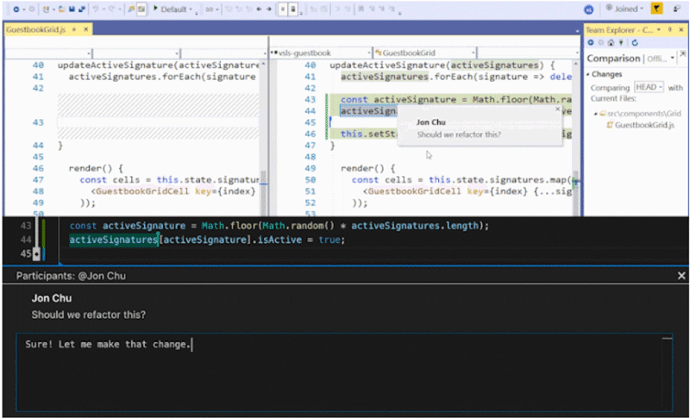690x418 pixels.
Task: Click 'Jon Chu' name in dark thread
Action: (x=52, y=298)
